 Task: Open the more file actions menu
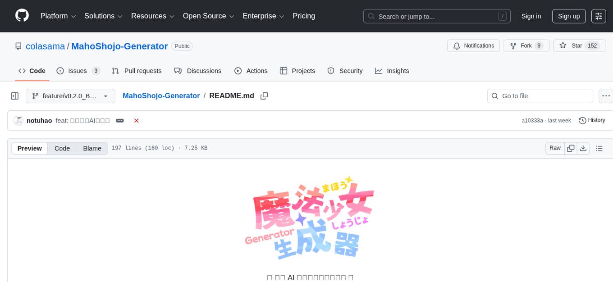pos(605,96)
